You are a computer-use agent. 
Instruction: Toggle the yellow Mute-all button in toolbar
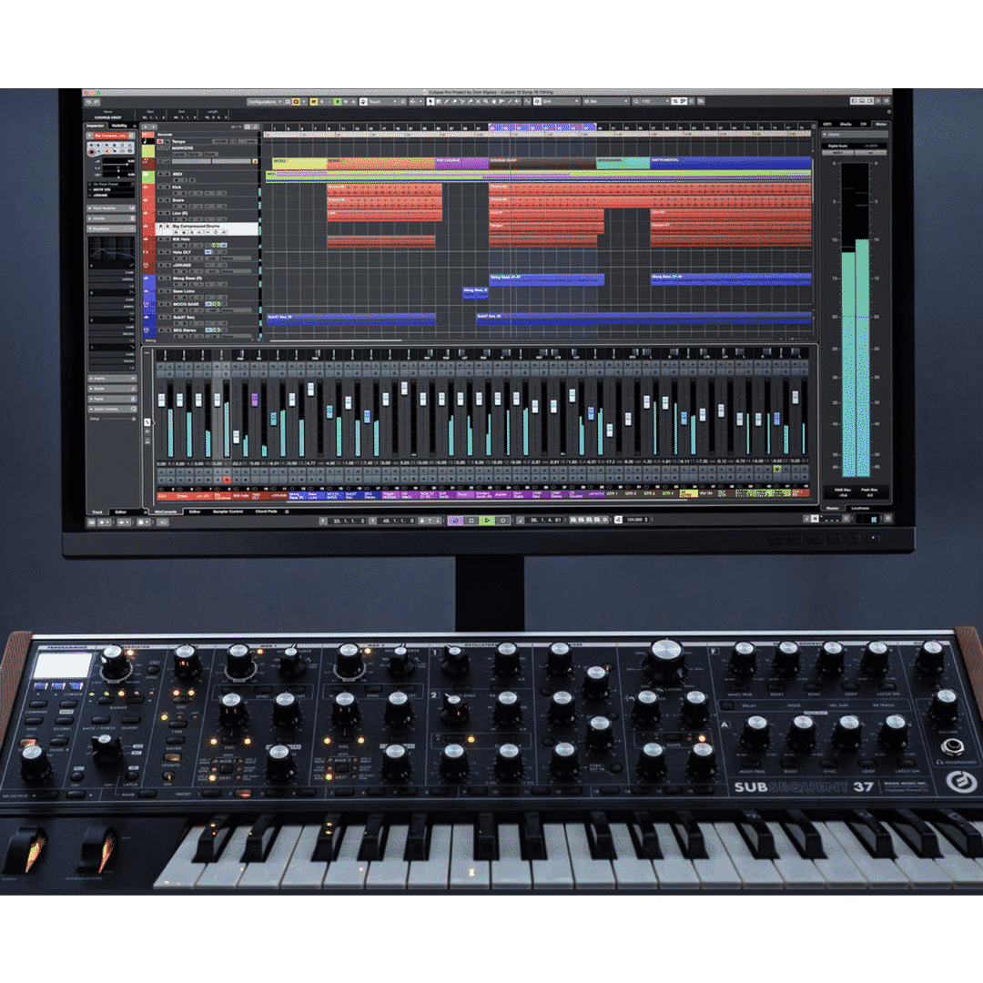click(x=313, y=102)
